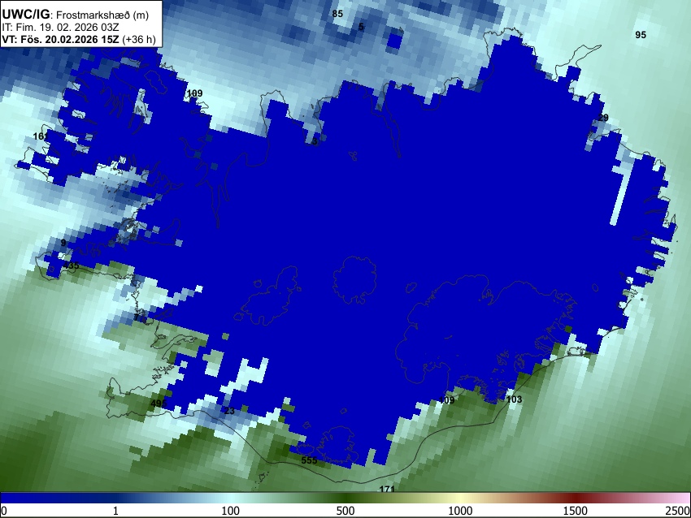Click the 9 label just above 435
The image size is (691, 518).
tap(63, 243)
